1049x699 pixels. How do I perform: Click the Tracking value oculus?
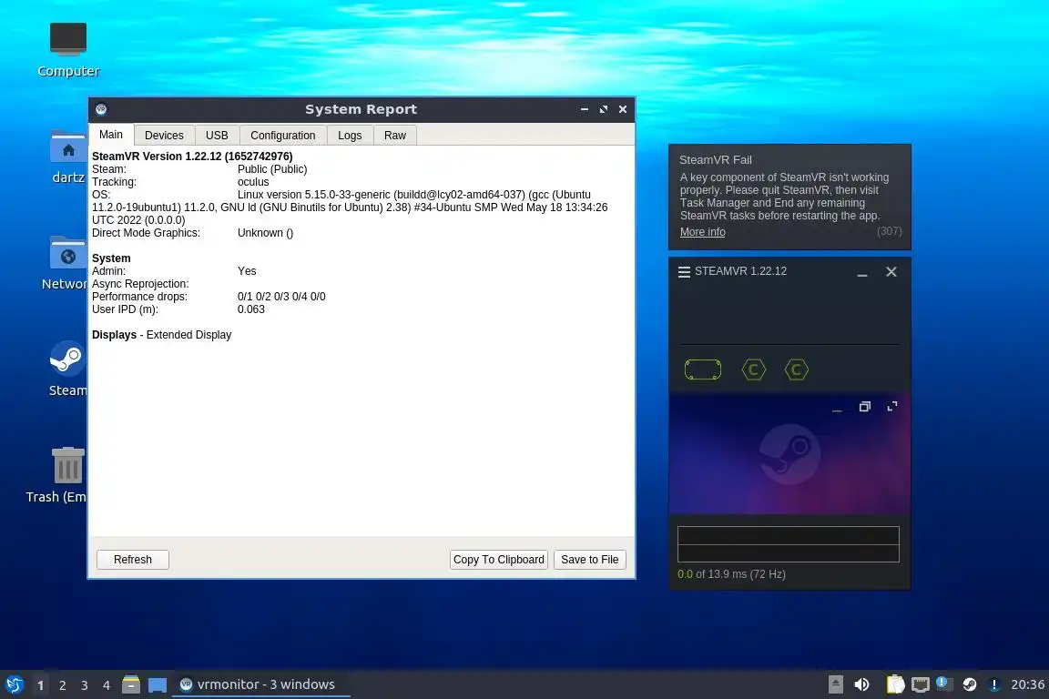(x=253, y=182)
